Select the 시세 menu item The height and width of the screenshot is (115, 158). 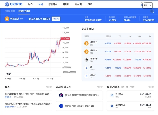point(40,4)
